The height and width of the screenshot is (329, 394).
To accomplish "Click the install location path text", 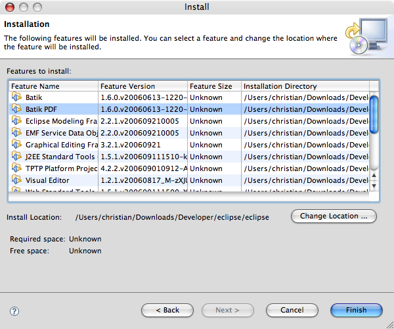I will tap(172, 217).
